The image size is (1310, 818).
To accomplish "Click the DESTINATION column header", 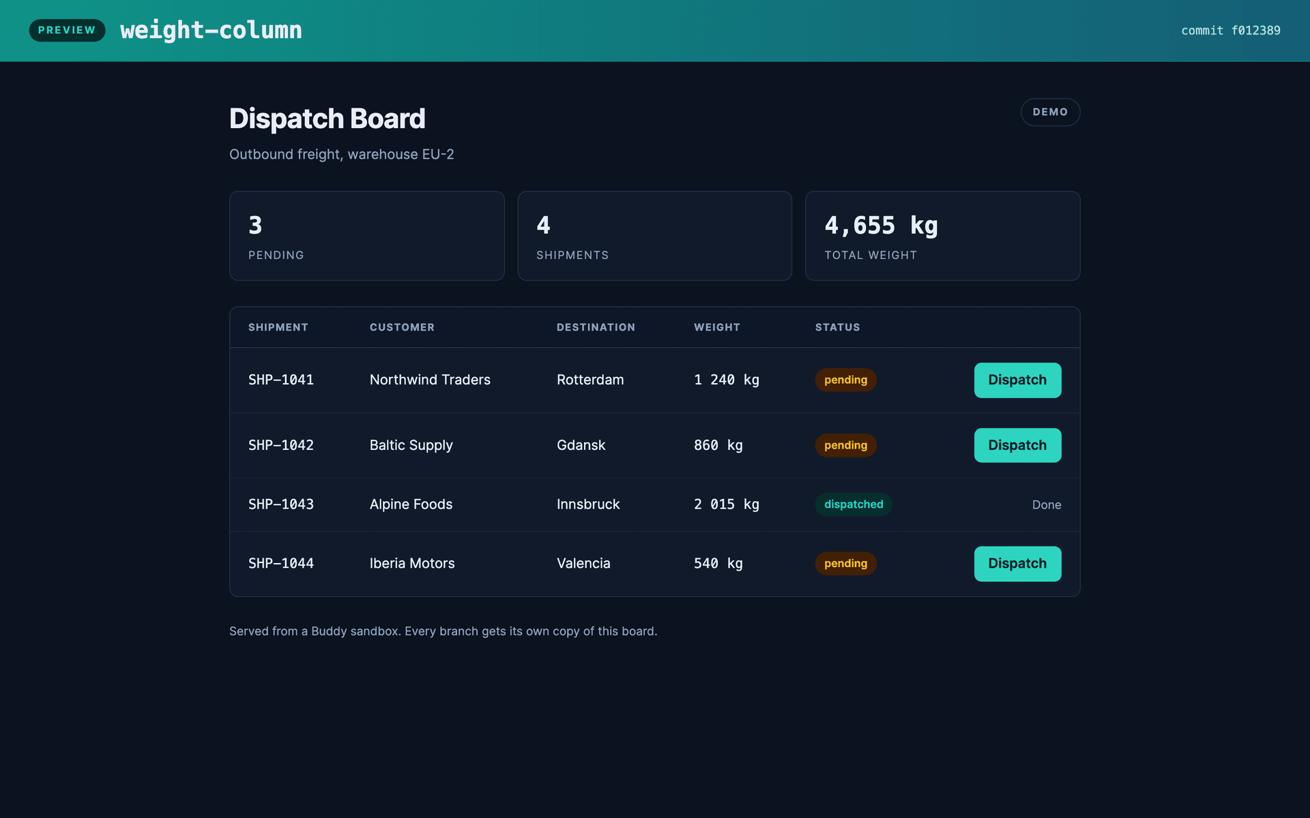I will coord(596,327).
